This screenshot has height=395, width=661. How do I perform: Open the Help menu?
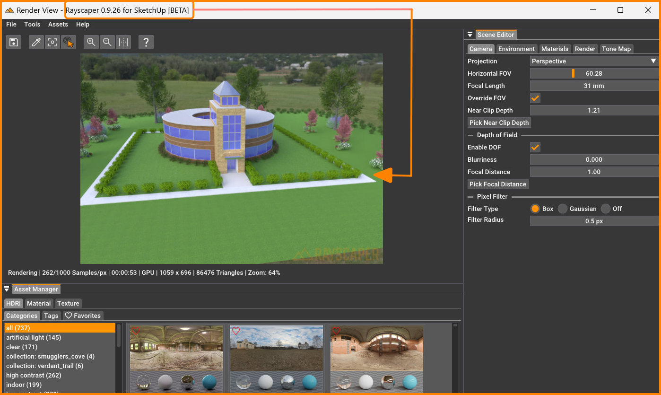click(83, 24)
